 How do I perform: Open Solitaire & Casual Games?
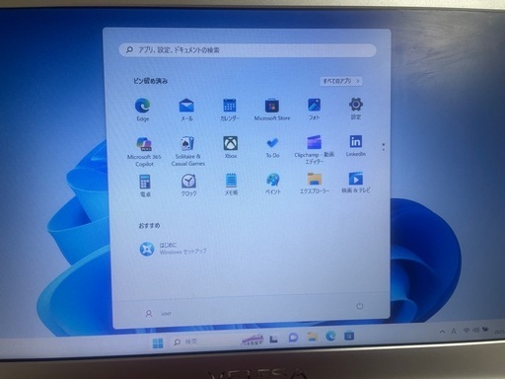pos(187,151)
